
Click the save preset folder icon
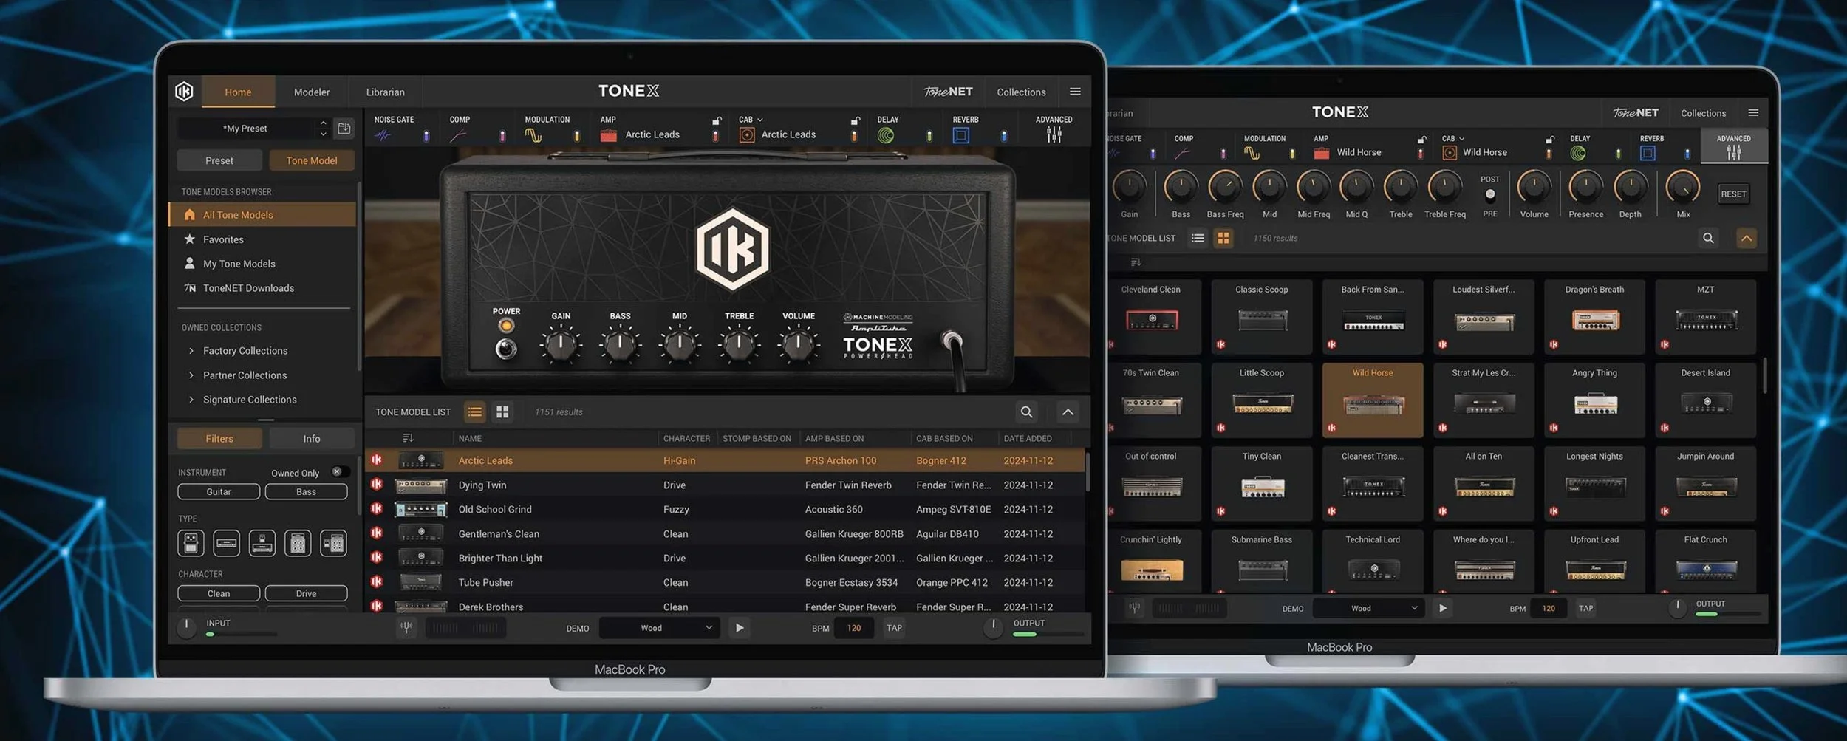tap(344, 129)
